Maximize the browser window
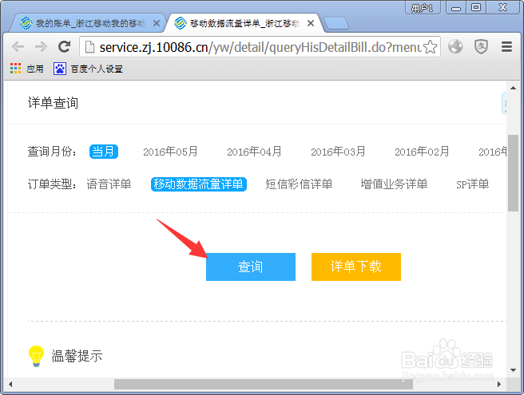 (x=476, y=8)
